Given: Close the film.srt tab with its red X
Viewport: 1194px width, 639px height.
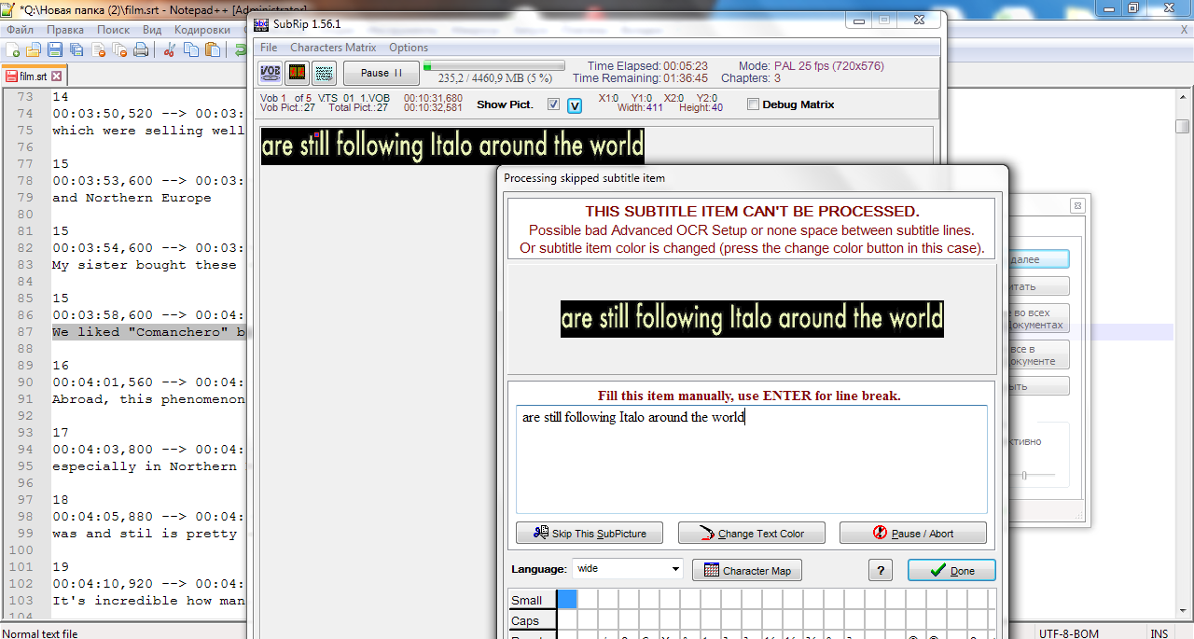Looking at the screenshot, I should (56, 76).
